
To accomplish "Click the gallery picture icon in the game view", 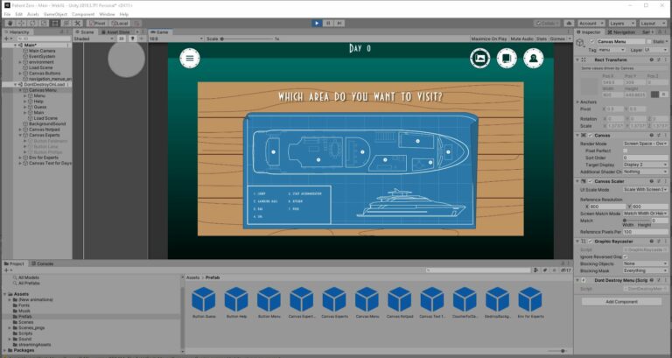I will 479,58.
